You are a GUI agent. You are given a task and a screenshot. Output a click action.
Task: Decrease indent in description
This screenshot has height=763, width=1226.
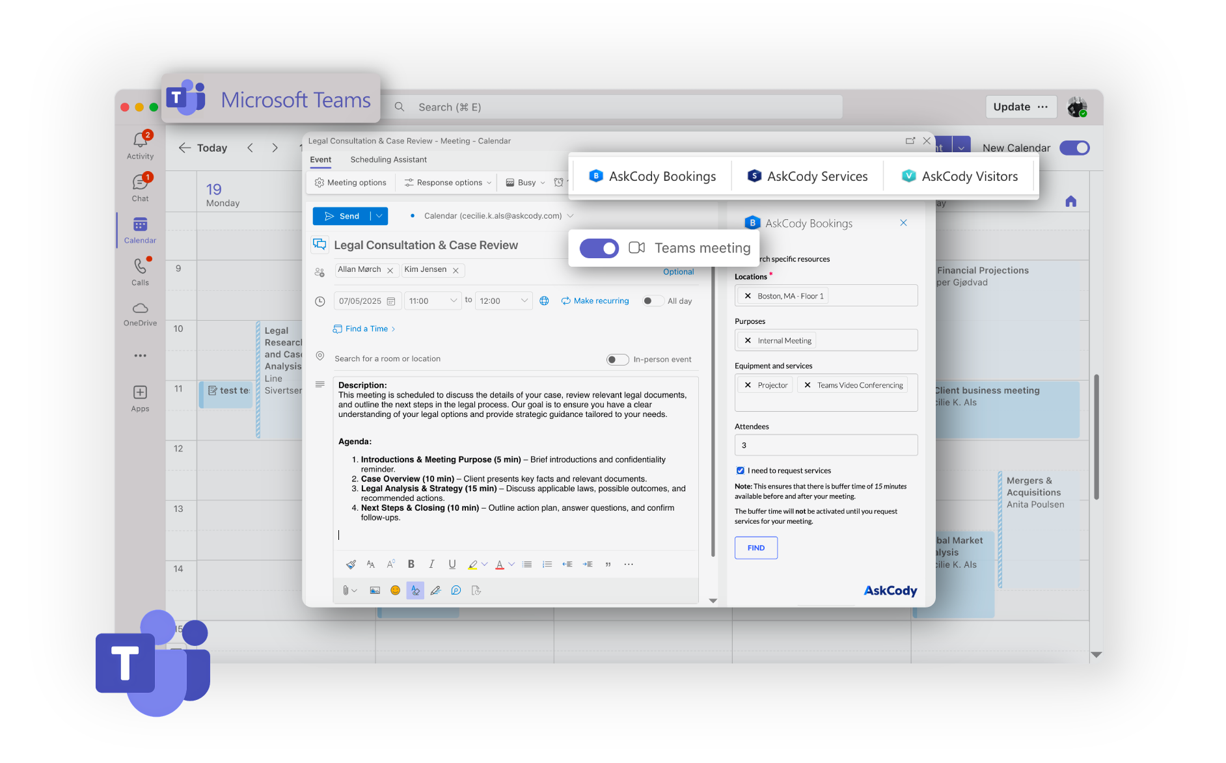(567, 564)
